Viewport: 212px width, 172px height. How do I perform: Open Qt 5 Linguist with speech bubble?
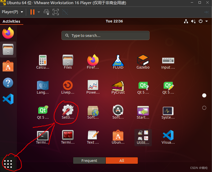tap(43, 112)
